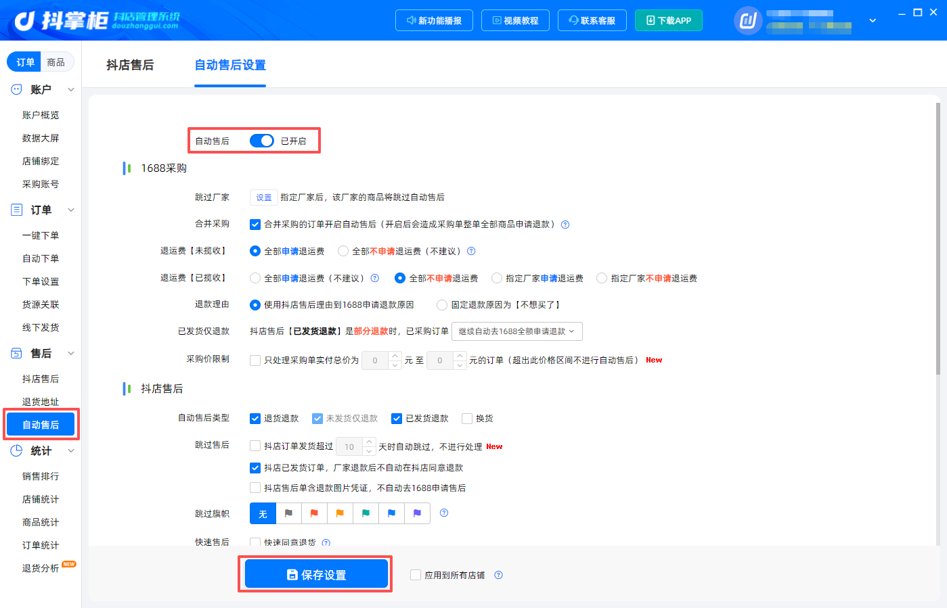947x608 pixels.
Task: Click the help icon beside 合并采购 description
Action: click(x=565, y=225)
